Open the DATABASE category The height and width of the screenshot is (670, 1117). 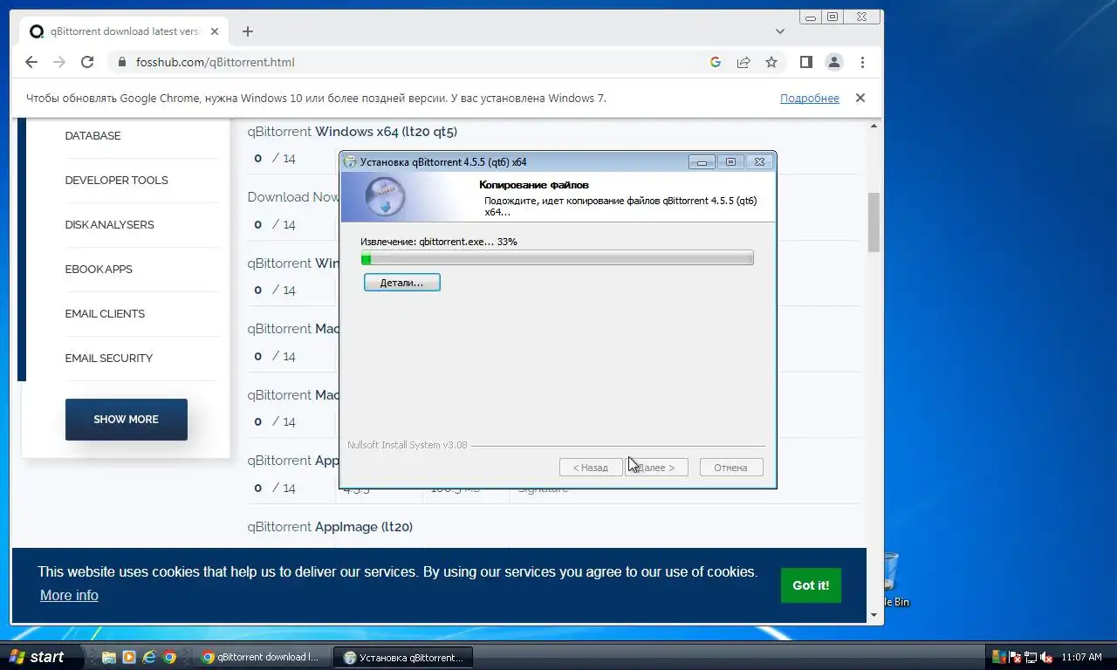coord(93,136)
